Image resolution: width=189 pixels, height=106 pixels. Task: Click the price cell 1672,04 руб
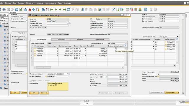(x=66, y=53)
